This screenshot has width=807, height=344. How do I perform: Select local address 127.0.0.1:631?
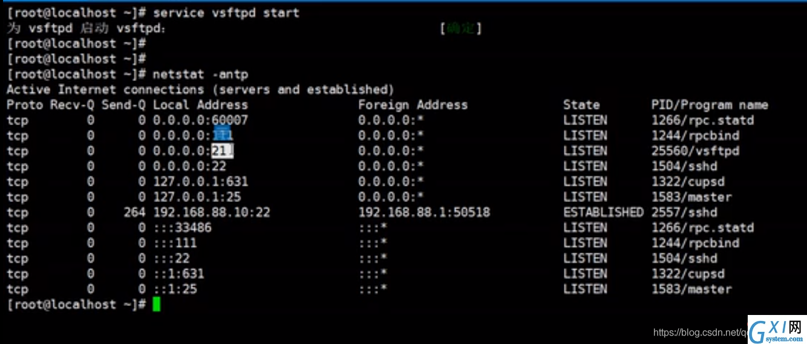tap(200, 181)
